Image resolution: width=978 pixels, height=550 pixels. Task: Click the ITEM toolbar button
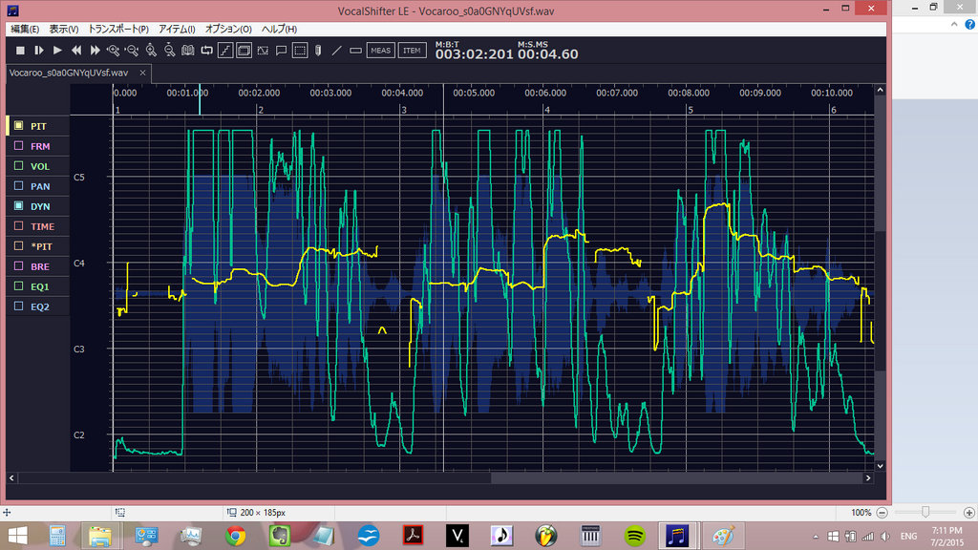pyautogui.click(x=412, y=50)
